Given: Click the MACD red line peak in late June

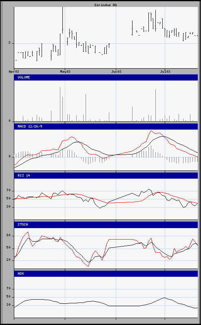Looking at the screenshot, I should 151,130.
